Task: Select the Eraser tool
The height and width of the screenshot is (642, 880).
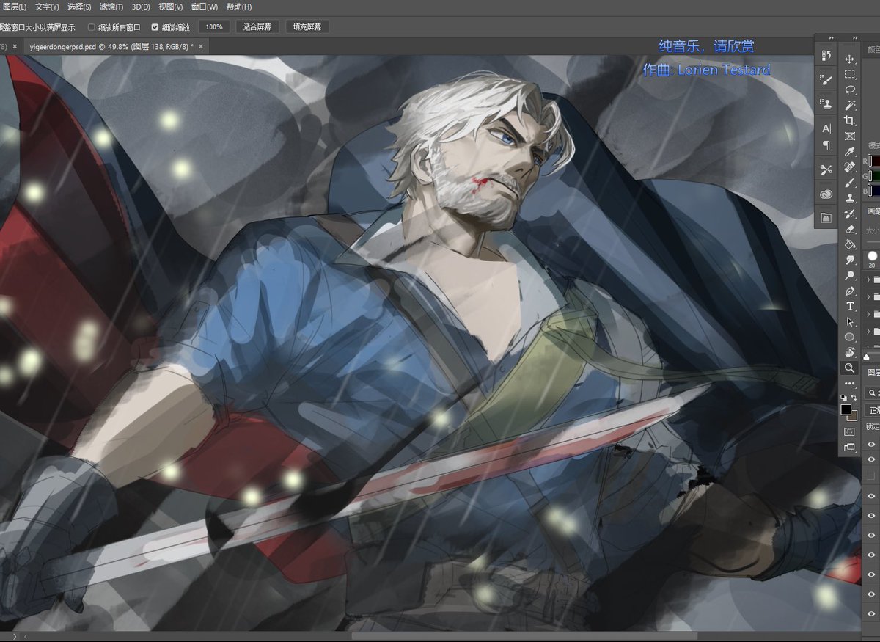Action: 850,229
